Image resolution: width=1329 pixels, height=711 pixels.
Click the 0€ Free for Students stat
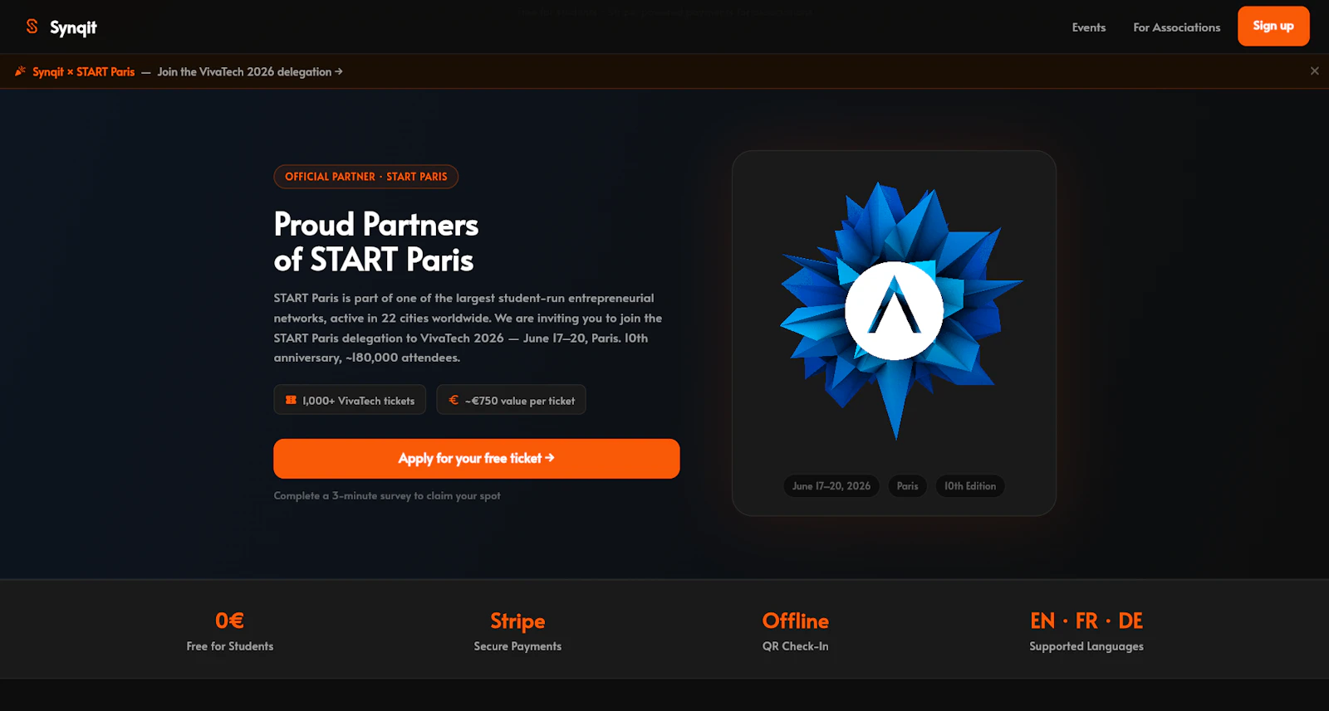coord(230,631)
